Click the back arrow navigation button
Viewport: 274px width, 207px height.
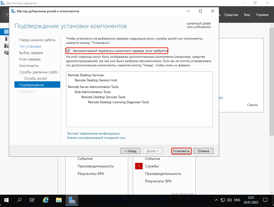[x=6, y=15]
